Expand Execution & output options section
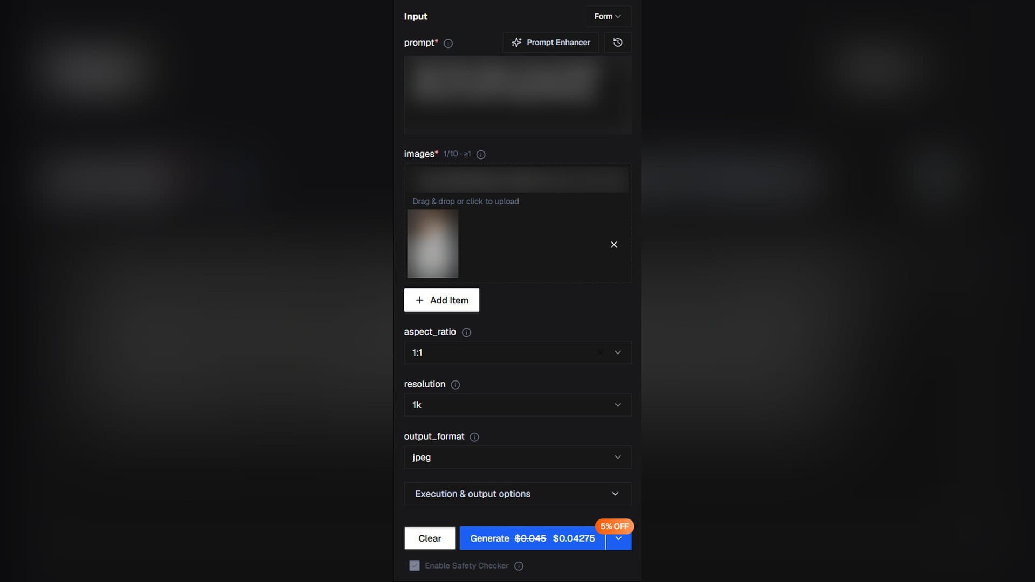This screenshot has height=582, width=1035. (x=517, y=494)
